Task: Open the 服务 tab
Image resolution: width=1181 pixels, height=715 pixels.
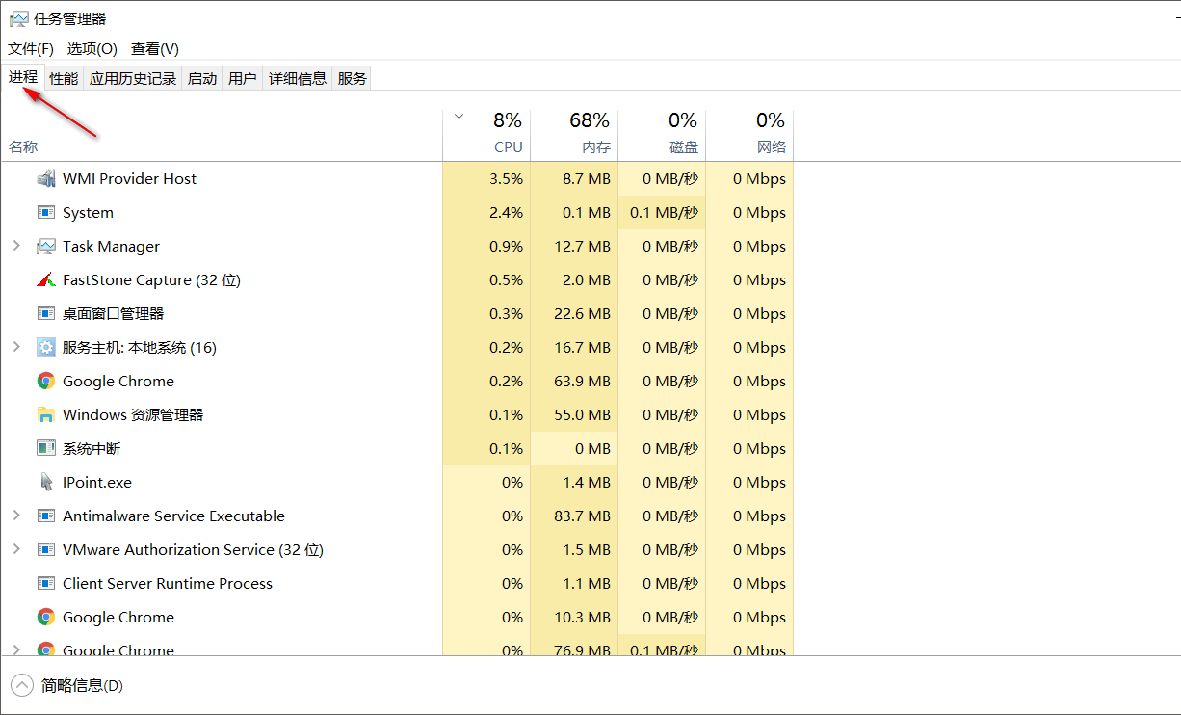Action: [x=352, y=77]
